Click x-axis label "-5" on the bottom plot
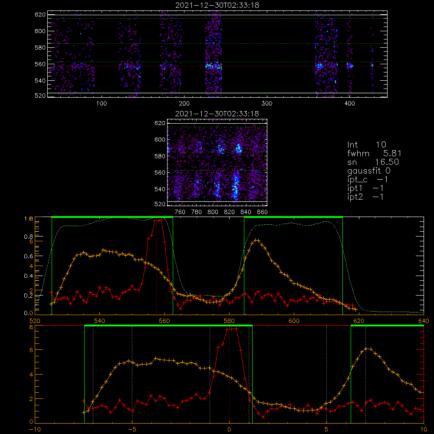434x434 pixels. click(x=132, y=430)
